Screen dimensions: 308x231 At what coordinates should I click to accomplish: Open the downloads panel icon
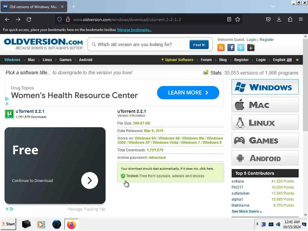pos(279,19)
